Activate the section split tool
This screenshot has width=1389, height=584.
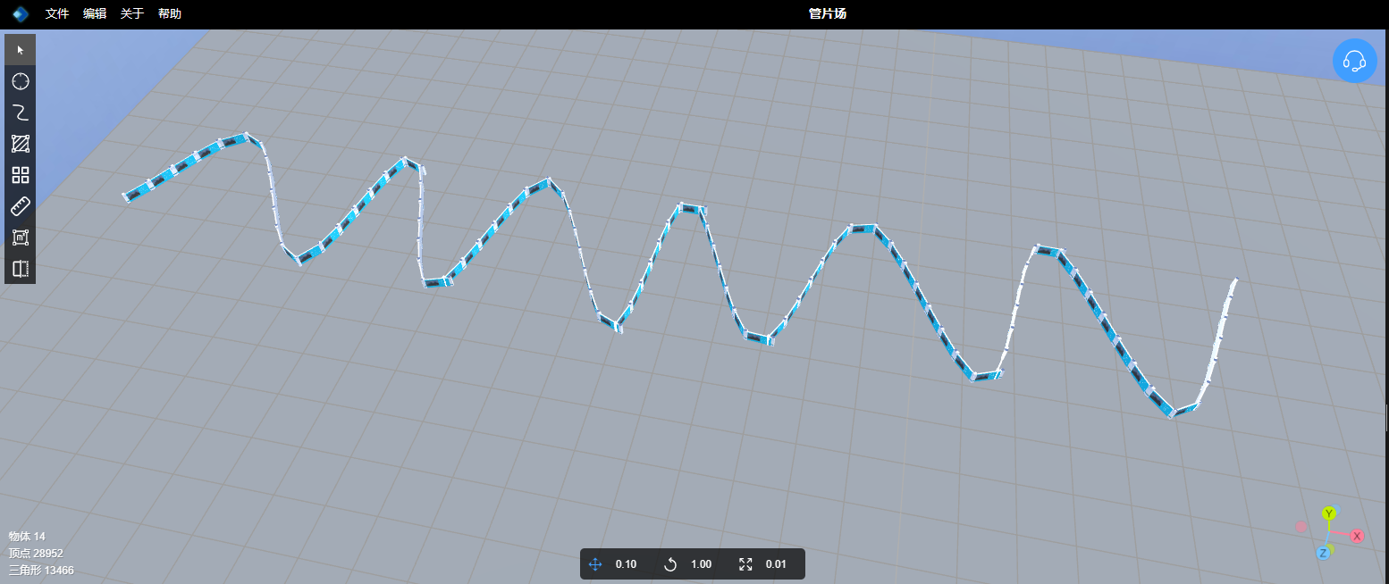click(x=20, y=268)
